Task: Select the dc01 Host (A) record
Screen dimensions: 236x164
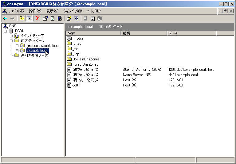Action: click(76, 85)
